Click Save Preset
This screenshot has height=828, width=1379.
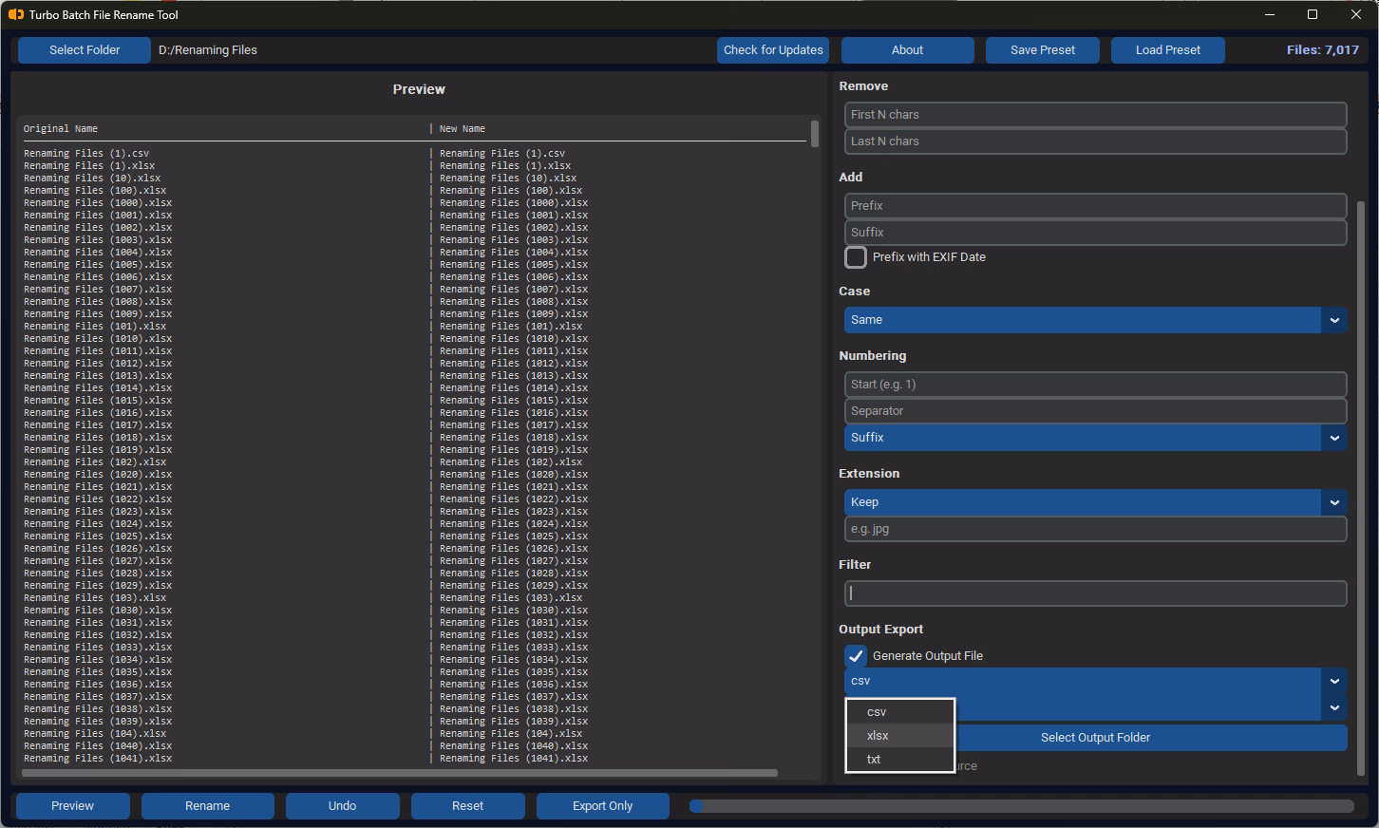(1043, 50)
